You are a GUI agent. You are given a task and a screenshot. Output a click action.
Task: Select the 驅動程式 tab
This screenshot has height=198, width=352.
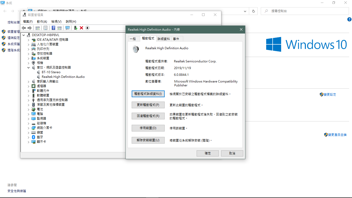[148, 38]
